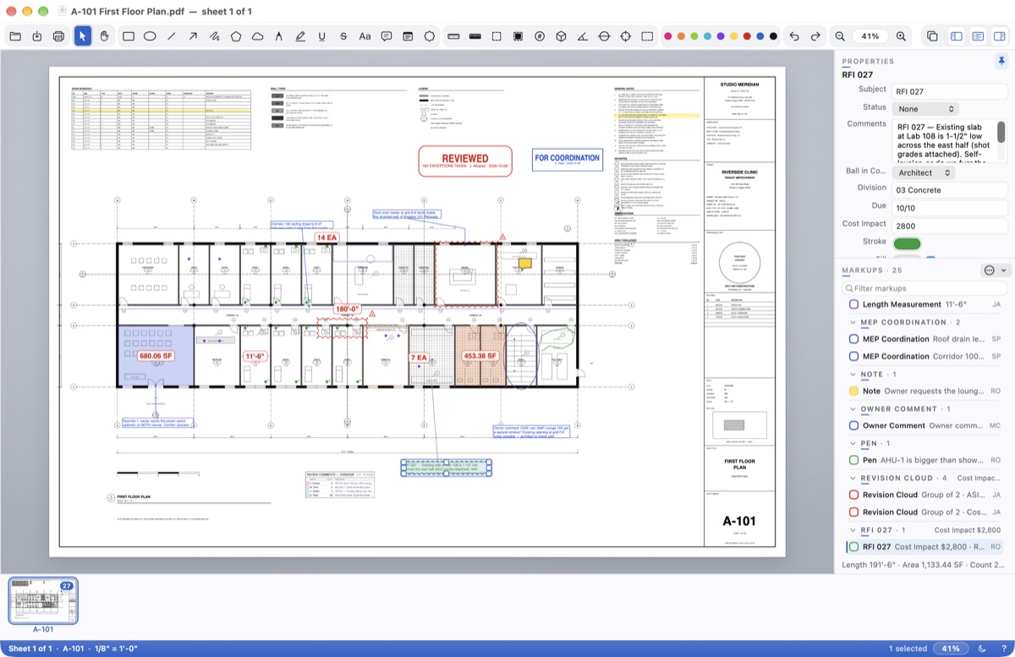Viewport: 1015px width, 657px height.
Task: Open the Ball in Court Architect dropdown
Action: tap(924, 172)
